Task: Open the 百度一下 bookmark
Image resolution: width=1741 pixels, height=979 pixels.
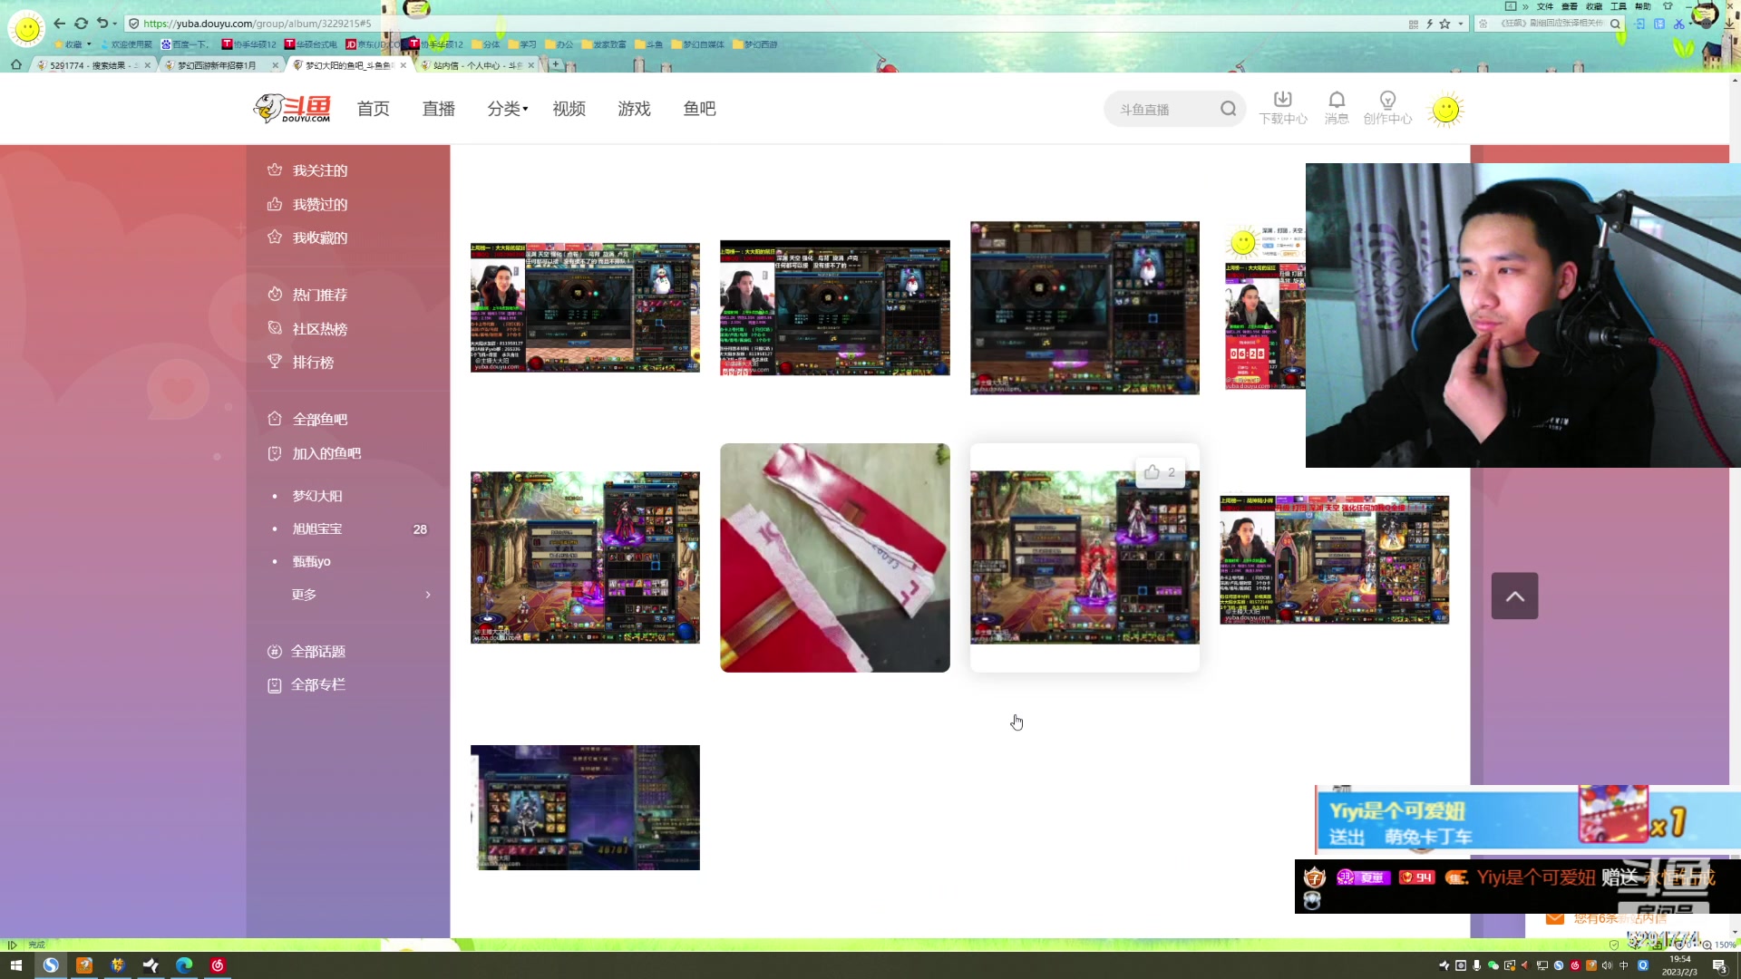Action: click(185, 44)
